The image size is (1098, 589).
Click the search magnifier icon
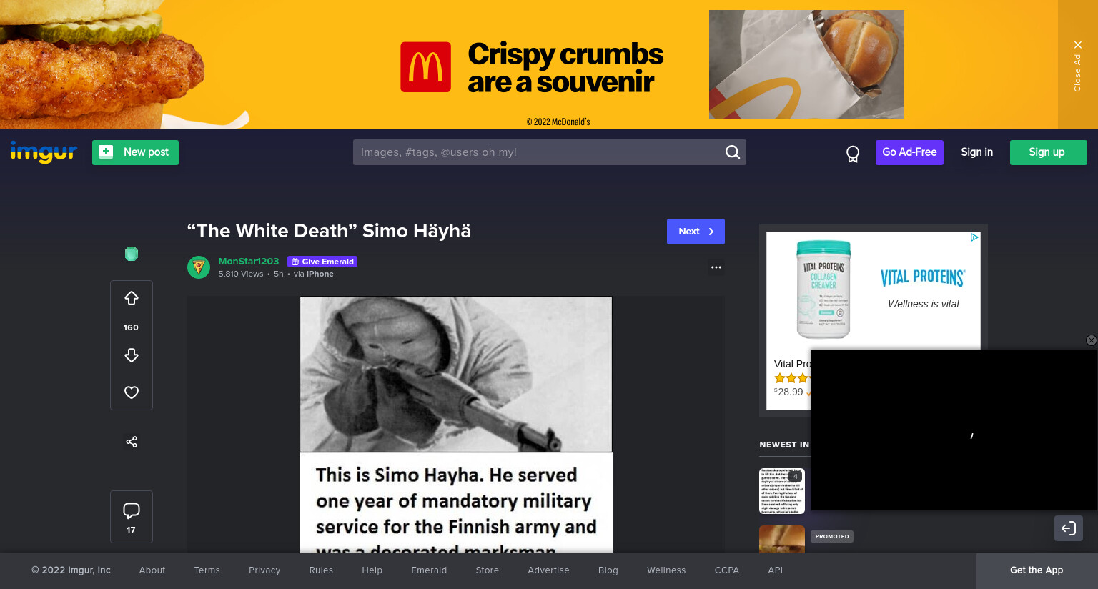733,152
